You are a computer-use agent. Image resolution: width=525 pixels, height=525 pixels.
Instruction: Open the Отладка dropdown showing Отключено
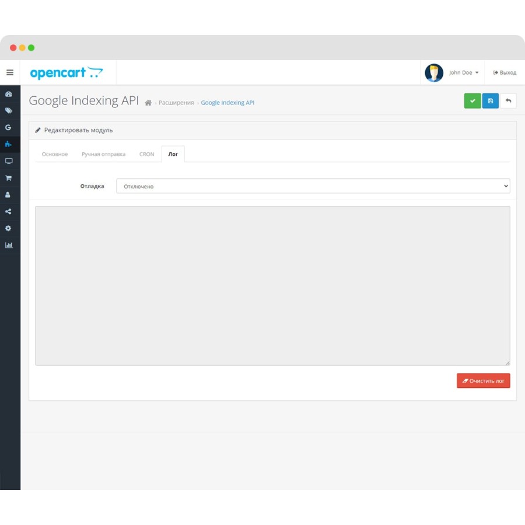coord(313,186)
